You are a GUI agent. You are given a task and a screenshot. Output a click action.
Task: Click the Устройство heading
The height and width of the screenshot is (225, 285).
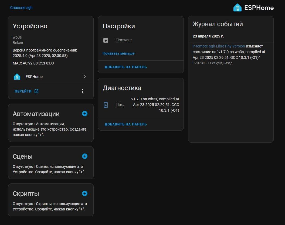tap(30, 26)
